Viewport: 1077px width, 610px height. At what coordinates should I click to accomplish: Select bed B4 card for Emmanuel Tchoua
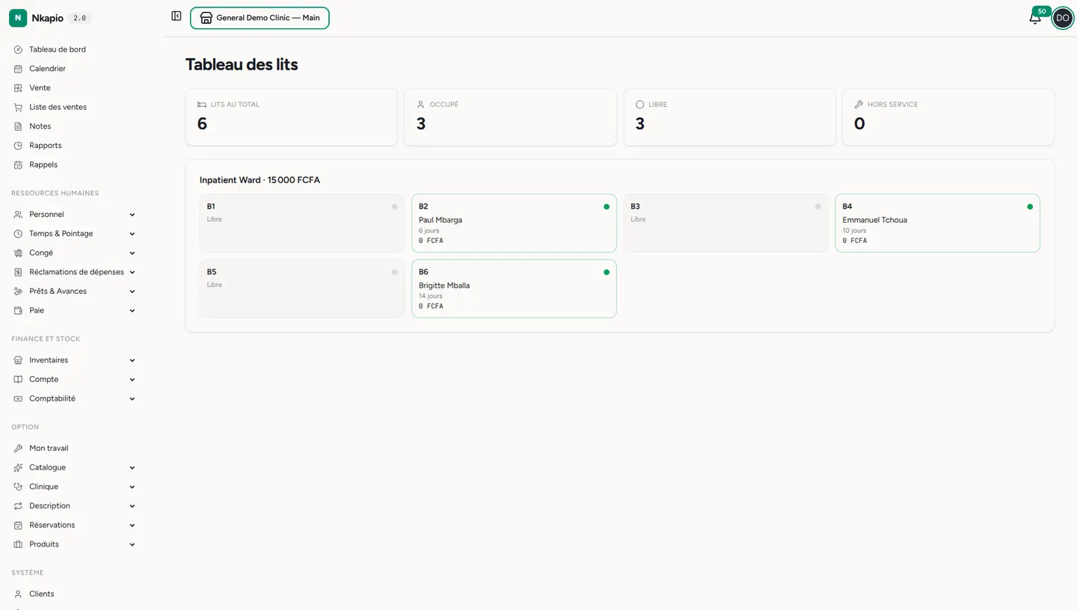[x=937, y=223]
